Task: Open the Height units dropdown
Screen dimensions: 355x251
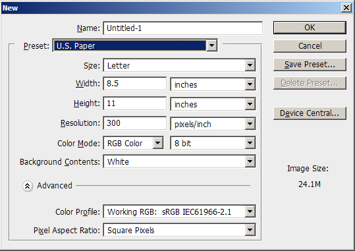Action: [x=213, y=104]
